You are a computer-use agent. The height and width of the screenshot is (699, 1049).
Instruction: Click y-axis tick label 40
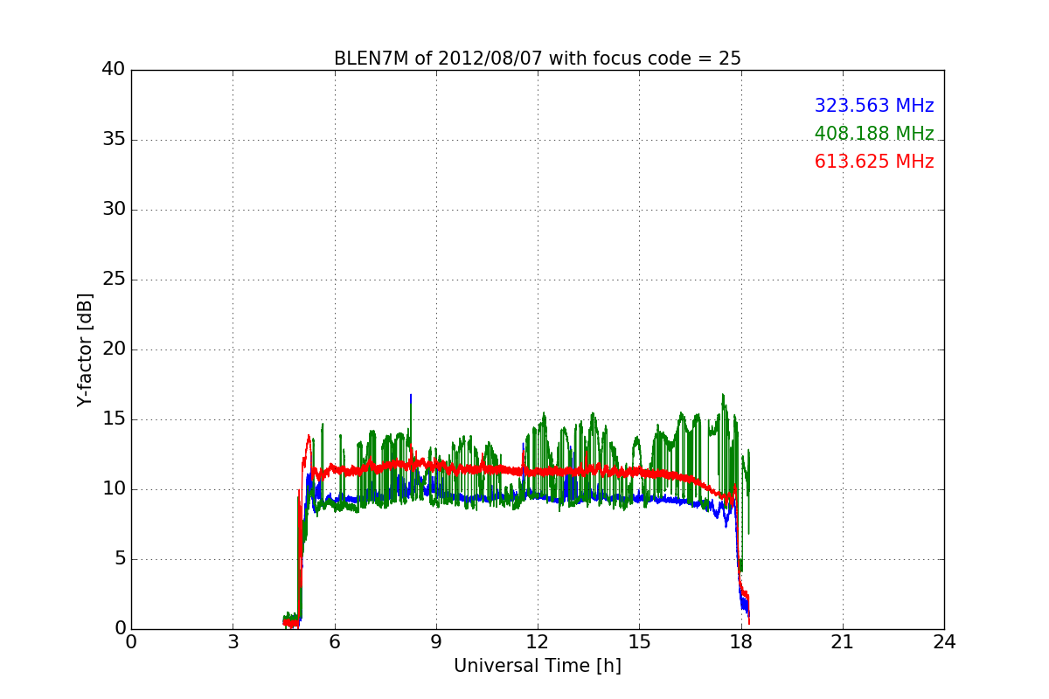(114, 70)
